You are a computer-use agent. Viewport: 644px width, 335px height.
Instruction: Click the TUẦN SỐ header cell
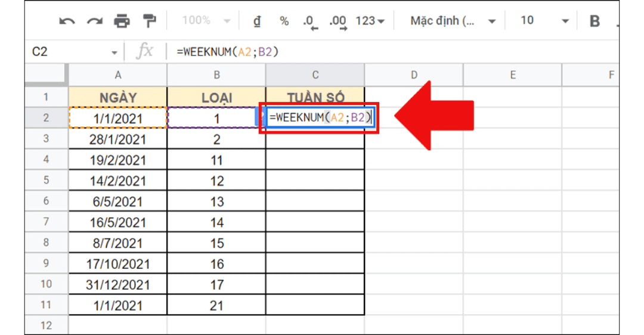tap(315, 97)
